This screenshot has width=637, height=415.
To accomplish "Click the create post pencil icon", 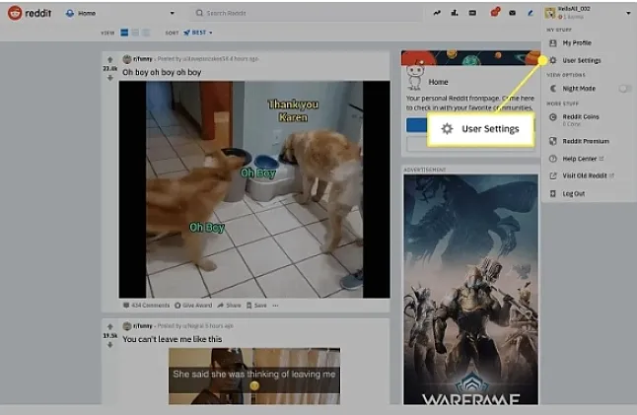I will pyautogui.click(x=531, y=13).
